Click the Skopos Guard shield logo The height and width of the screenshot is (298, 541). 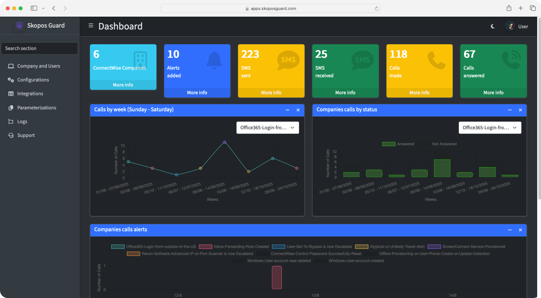tap(19, 25)
